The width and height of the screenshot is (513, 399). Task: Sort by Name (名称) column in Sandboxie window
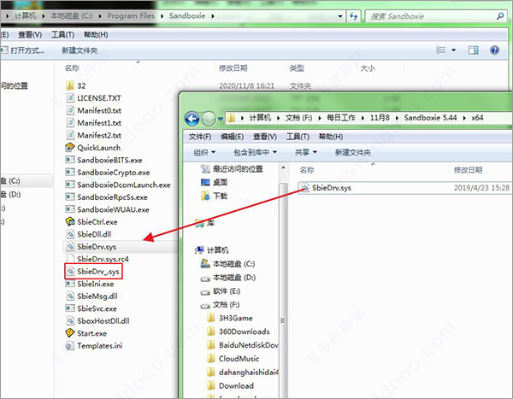72,68
